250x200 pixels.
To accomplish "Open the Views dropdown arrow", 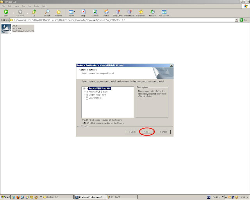I will tap(75, 11).
